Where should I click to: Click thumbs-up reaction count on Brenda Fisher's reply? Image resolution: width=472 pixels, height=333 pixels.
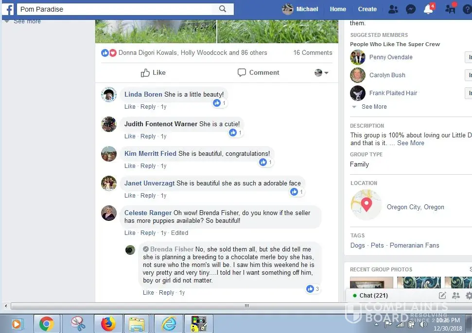(313, 289)
